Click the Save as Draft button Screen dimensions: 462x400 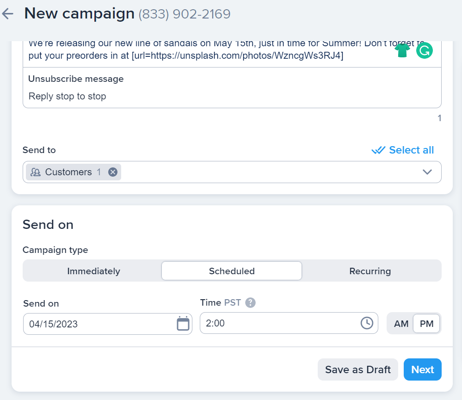click(x=358, y=369)
